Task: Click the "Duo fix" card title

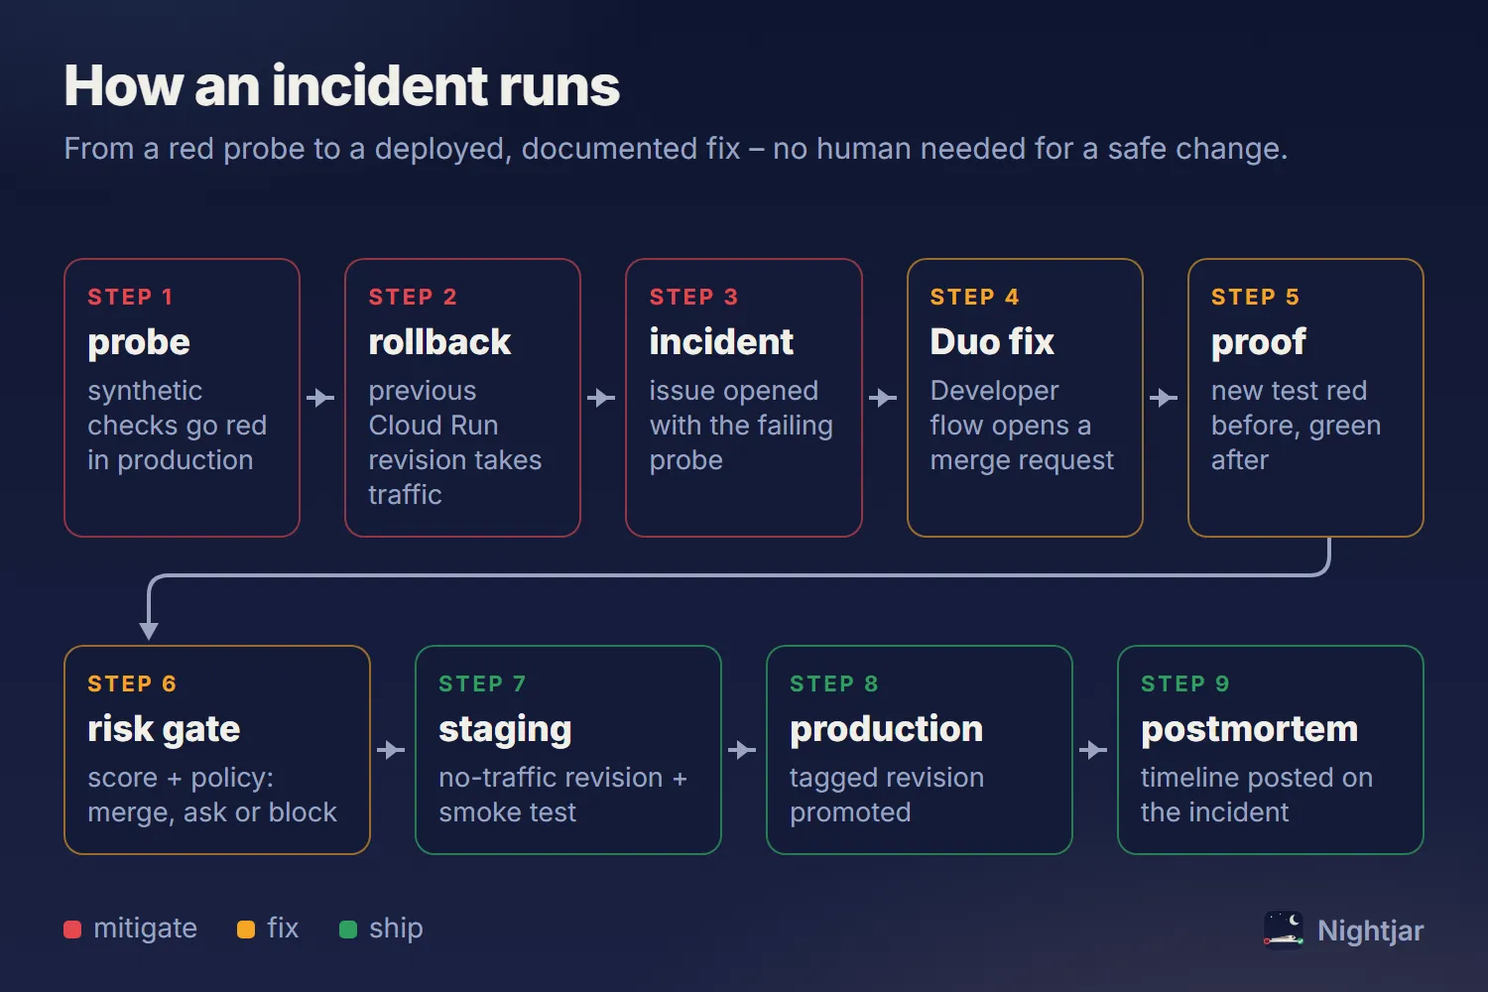Action: pyautogui.click(x=992, y=342)
